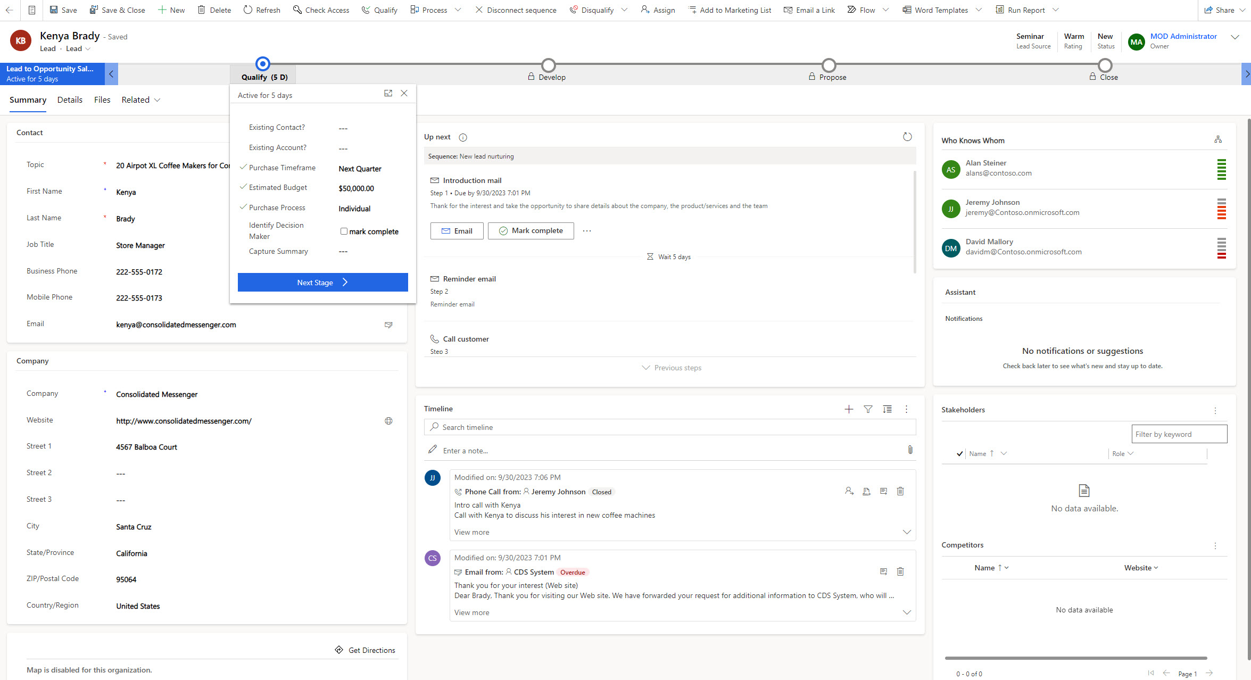Expand Previous steps
The image size is (1251, 680).
[672, 368]
